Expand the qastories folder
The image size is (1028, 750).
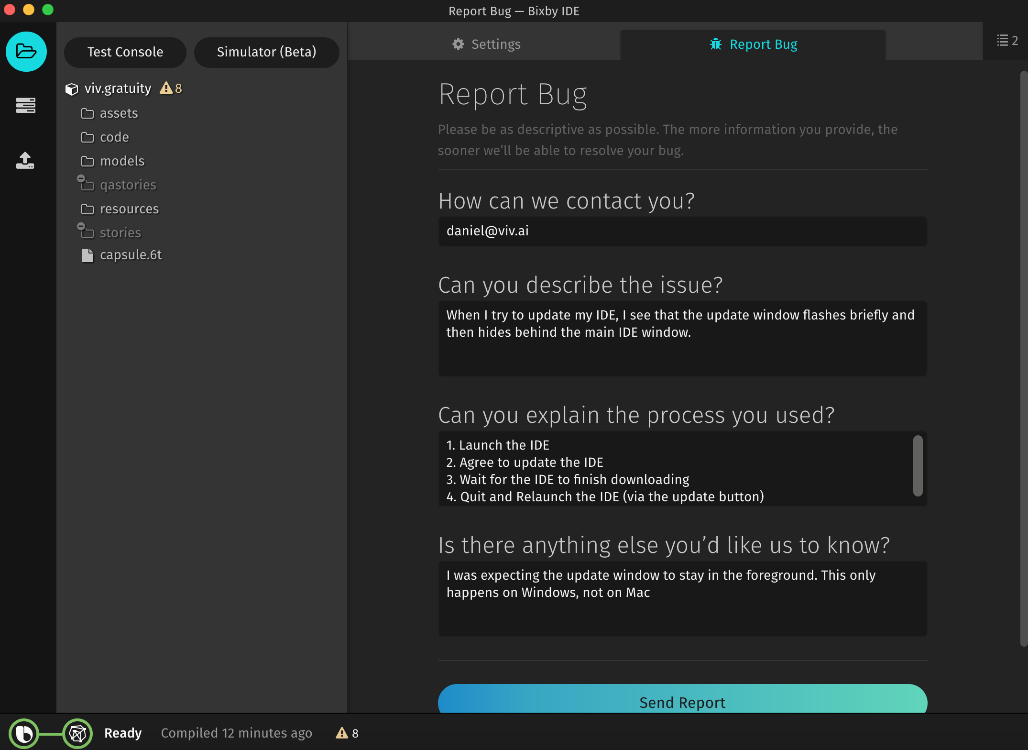(x=128, y=185)
